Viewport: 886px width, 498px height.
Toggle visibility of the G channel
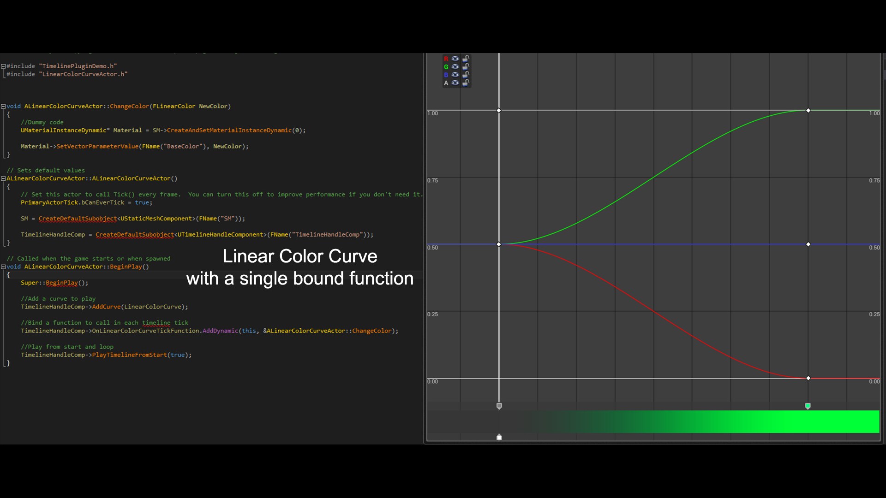click(x=455, y=67)
